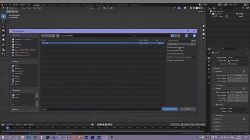Select the Transform tool in viewport toolbar
The height and width of the screenshot is (140, 250).
(x=4, y=40)
